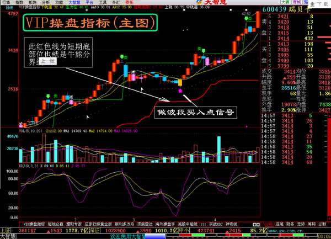Image resolution: width=331 pixels, height=239 pixels.
Task: Click the tallest cyan volume bar
Action: (219, 150)
